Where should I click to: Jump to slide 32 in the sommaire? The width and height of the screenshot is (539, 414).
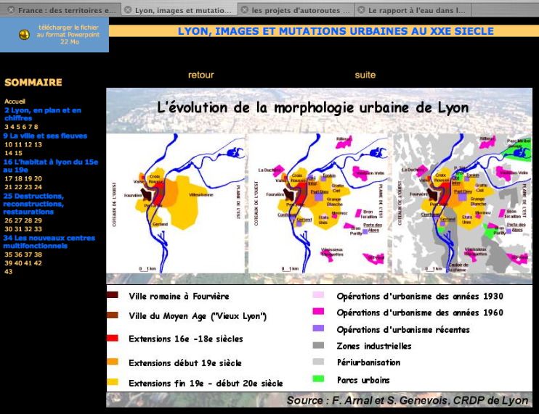click(28, 229)
